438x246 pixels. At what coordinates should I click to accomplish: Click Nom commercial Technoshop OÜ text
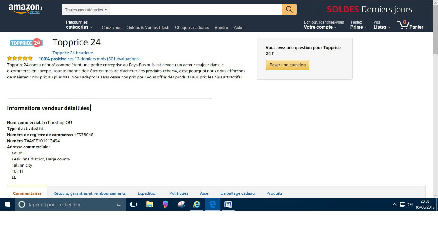click(x=39, y=122)
